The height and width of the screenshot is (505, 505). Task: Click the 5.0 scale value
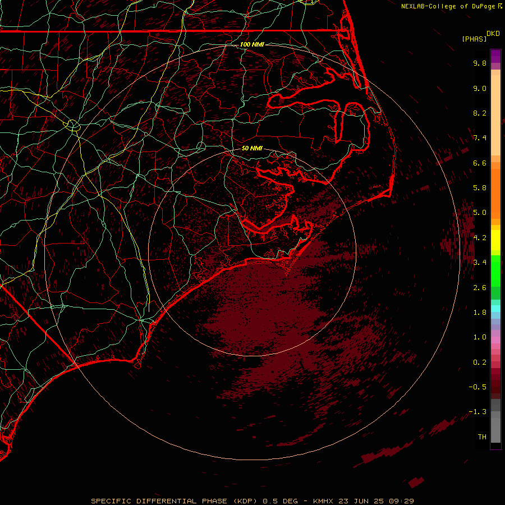tap(480, 213)
